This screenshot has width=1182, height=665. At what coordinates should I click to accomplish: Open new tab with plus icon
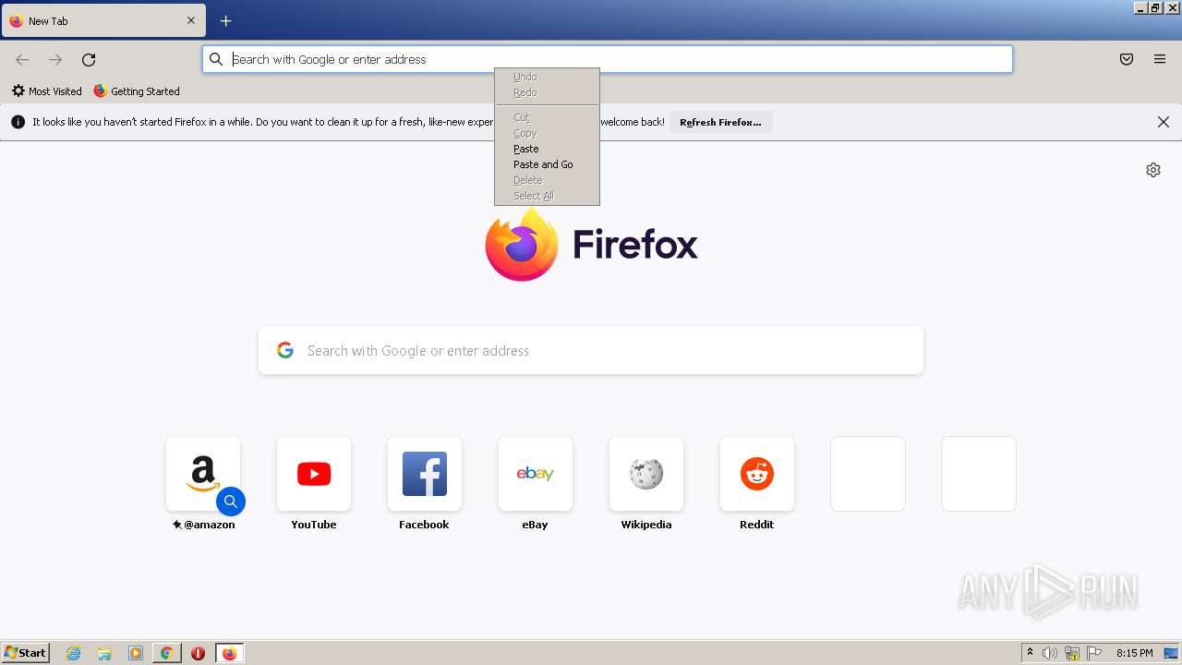[225, 20]
